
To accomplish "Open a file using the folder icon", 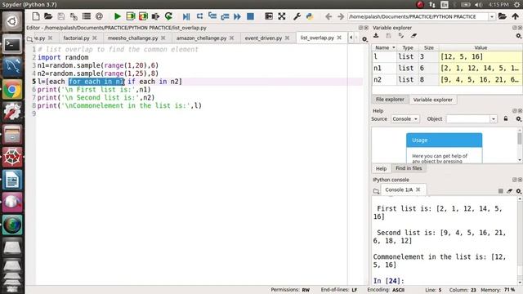I will pos(48,16).
